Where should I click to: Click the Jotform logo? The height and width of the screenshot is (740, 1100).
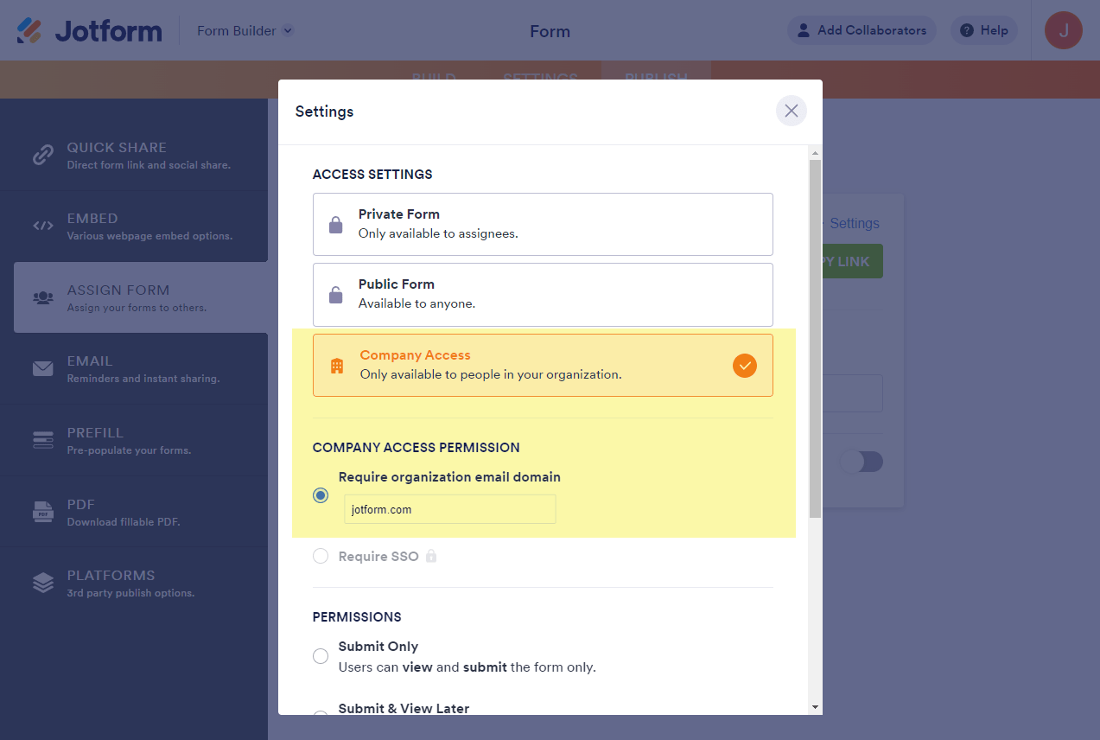pos(89,31)
